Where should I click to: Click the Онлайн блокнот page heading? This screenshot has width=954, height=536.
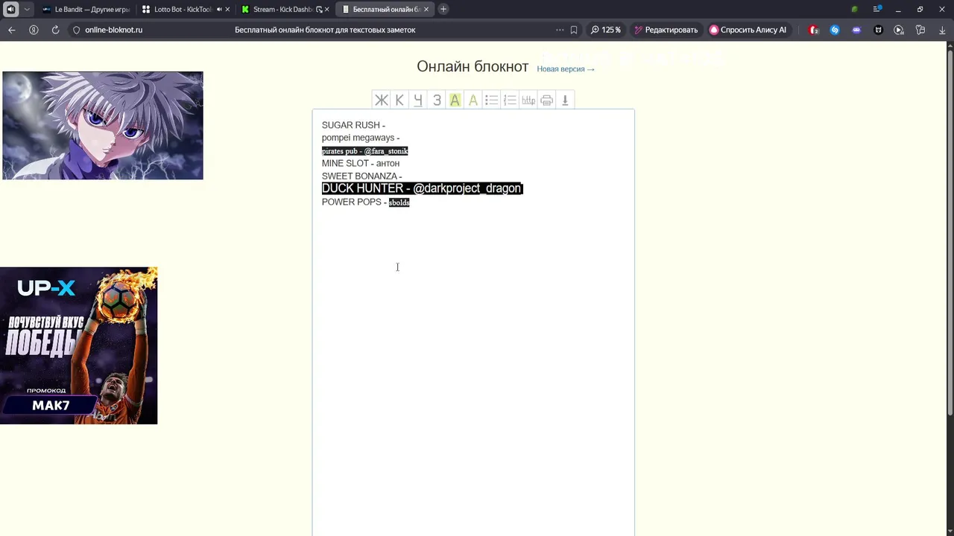[473, 66]
